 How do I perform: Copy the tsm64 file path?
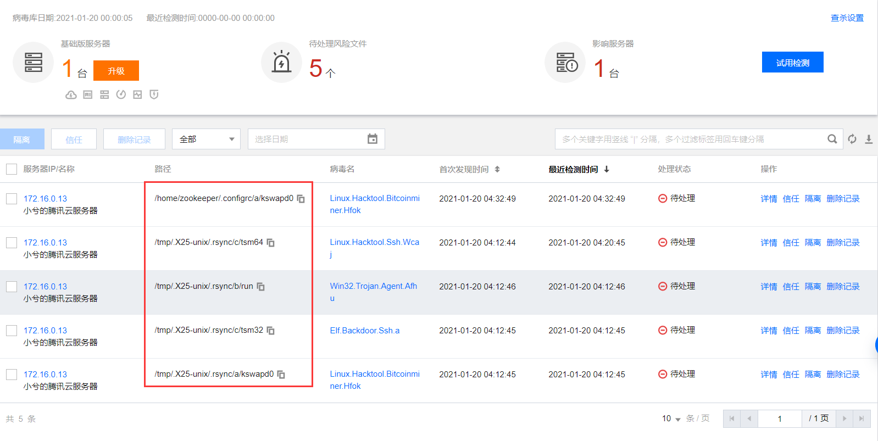[271, 243]
